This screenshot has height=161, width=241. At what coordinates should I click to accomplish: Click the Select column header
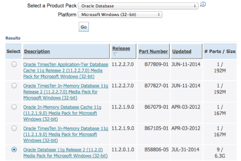[13, 51]
